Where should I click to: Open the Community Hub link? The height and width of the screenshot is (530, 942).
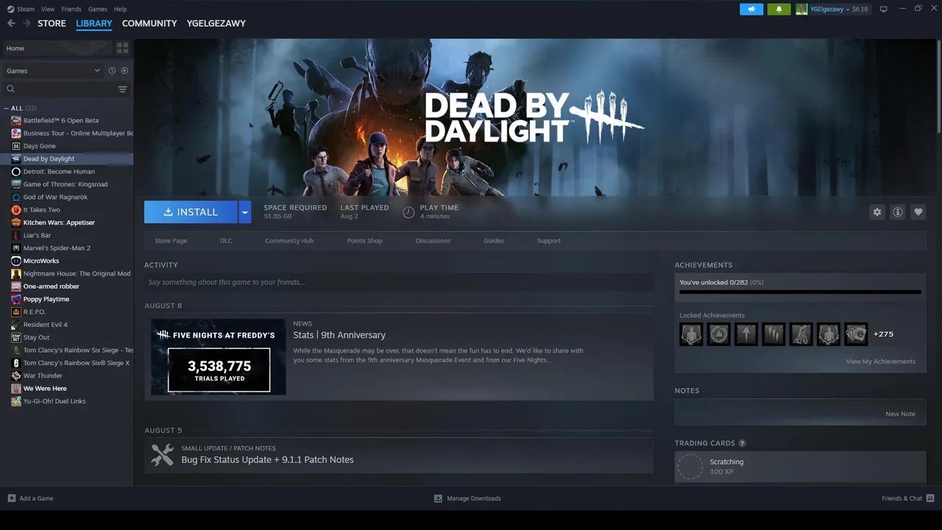point(289,241)
